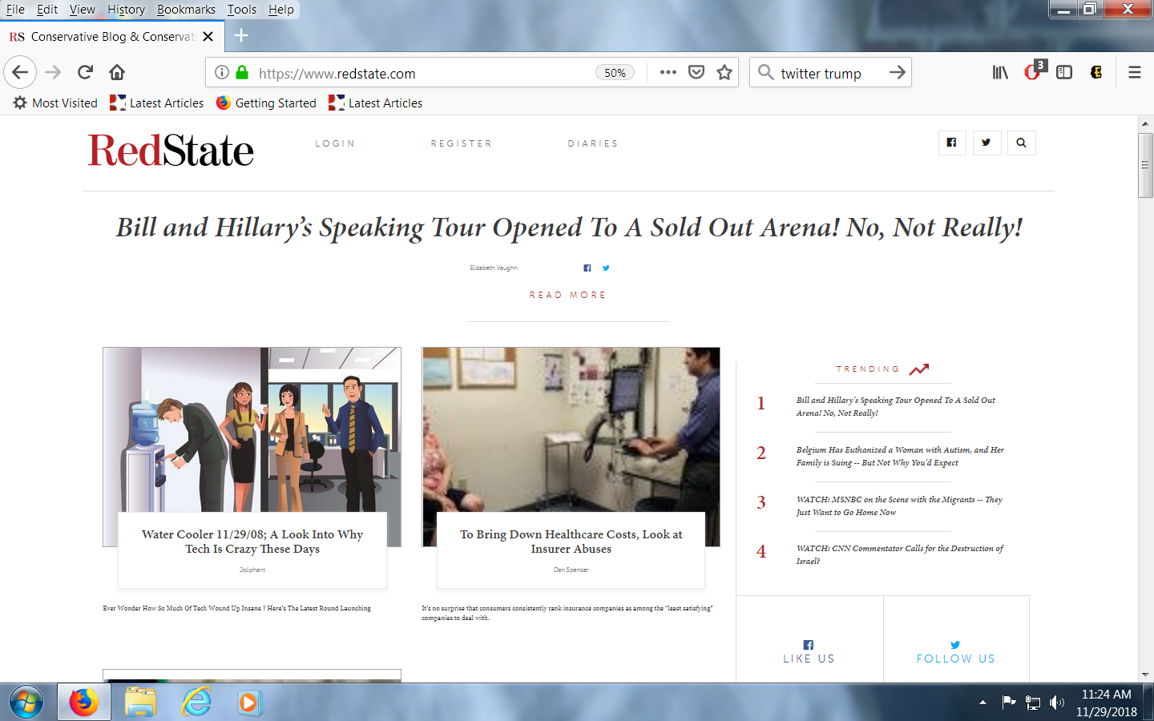Screen dimensions: 1154x721
Task: Share headline article on Twitter
Action: click(606, 268)
